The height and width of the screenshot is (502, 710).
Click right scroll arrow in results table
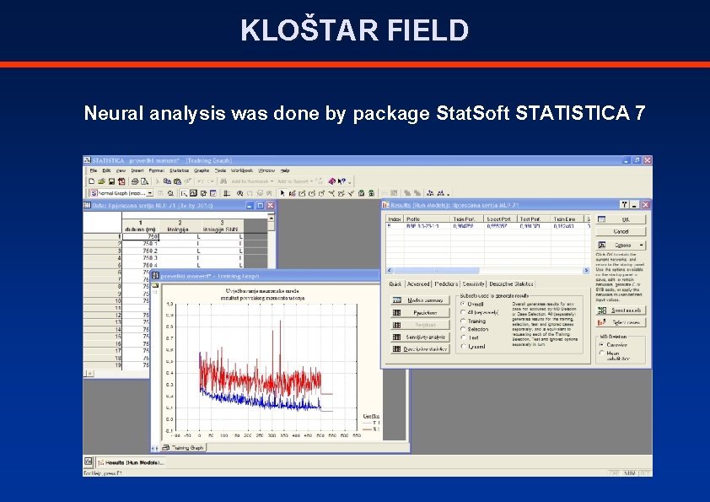[586, 270]
